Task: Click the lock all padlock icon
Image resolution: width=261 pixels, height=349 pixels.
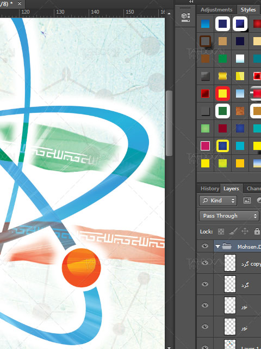Action: pyautogui.click(x=257, y=231)
